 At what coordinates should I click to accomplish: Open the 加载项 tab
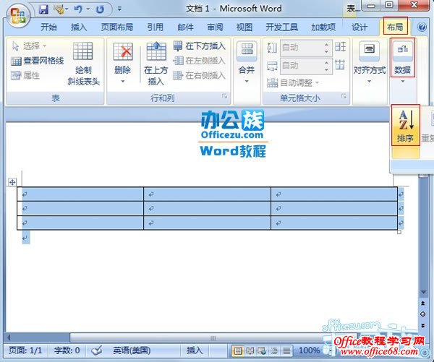pyautogui.click(x=323, y=27)
